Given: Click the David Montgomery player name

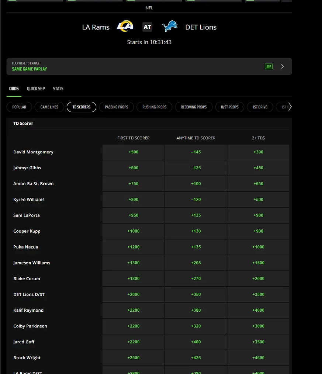Looking at the screenshot, I should coord(34,152).
